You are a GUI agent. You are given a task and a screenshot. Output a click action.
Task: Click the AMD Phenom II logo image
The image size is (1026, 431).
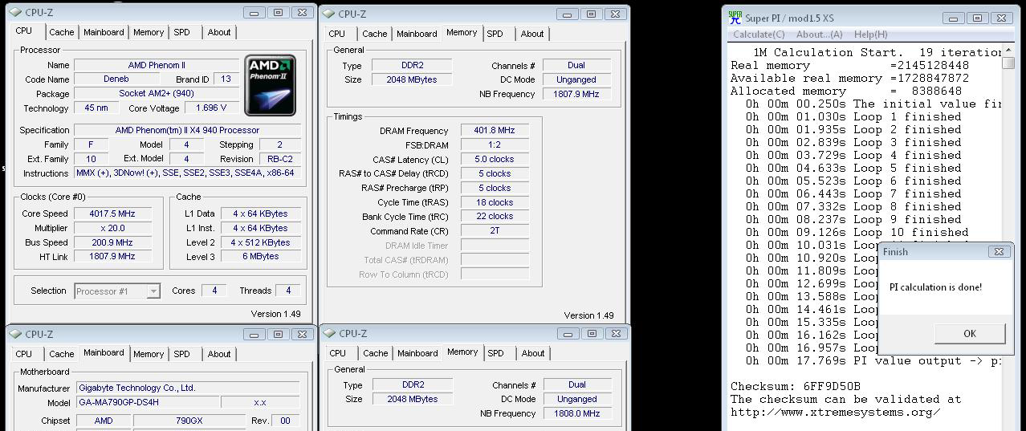[x=271, y=85]
